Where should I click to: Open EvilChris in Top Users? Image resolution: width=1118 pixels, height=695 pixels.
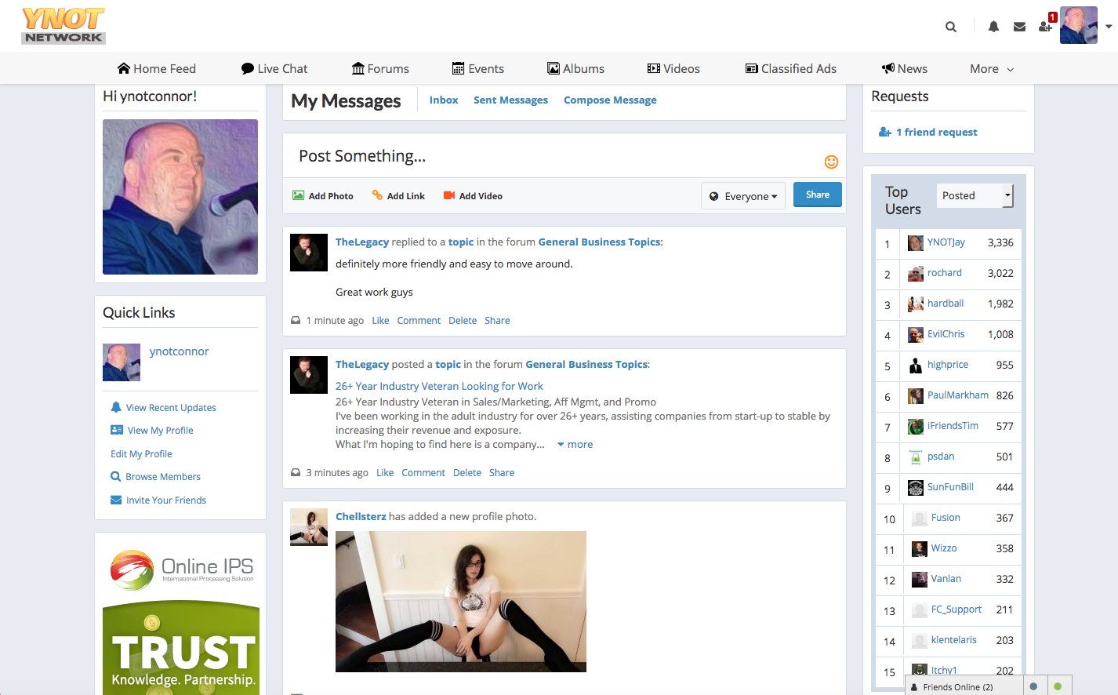[x=946, y=334]
